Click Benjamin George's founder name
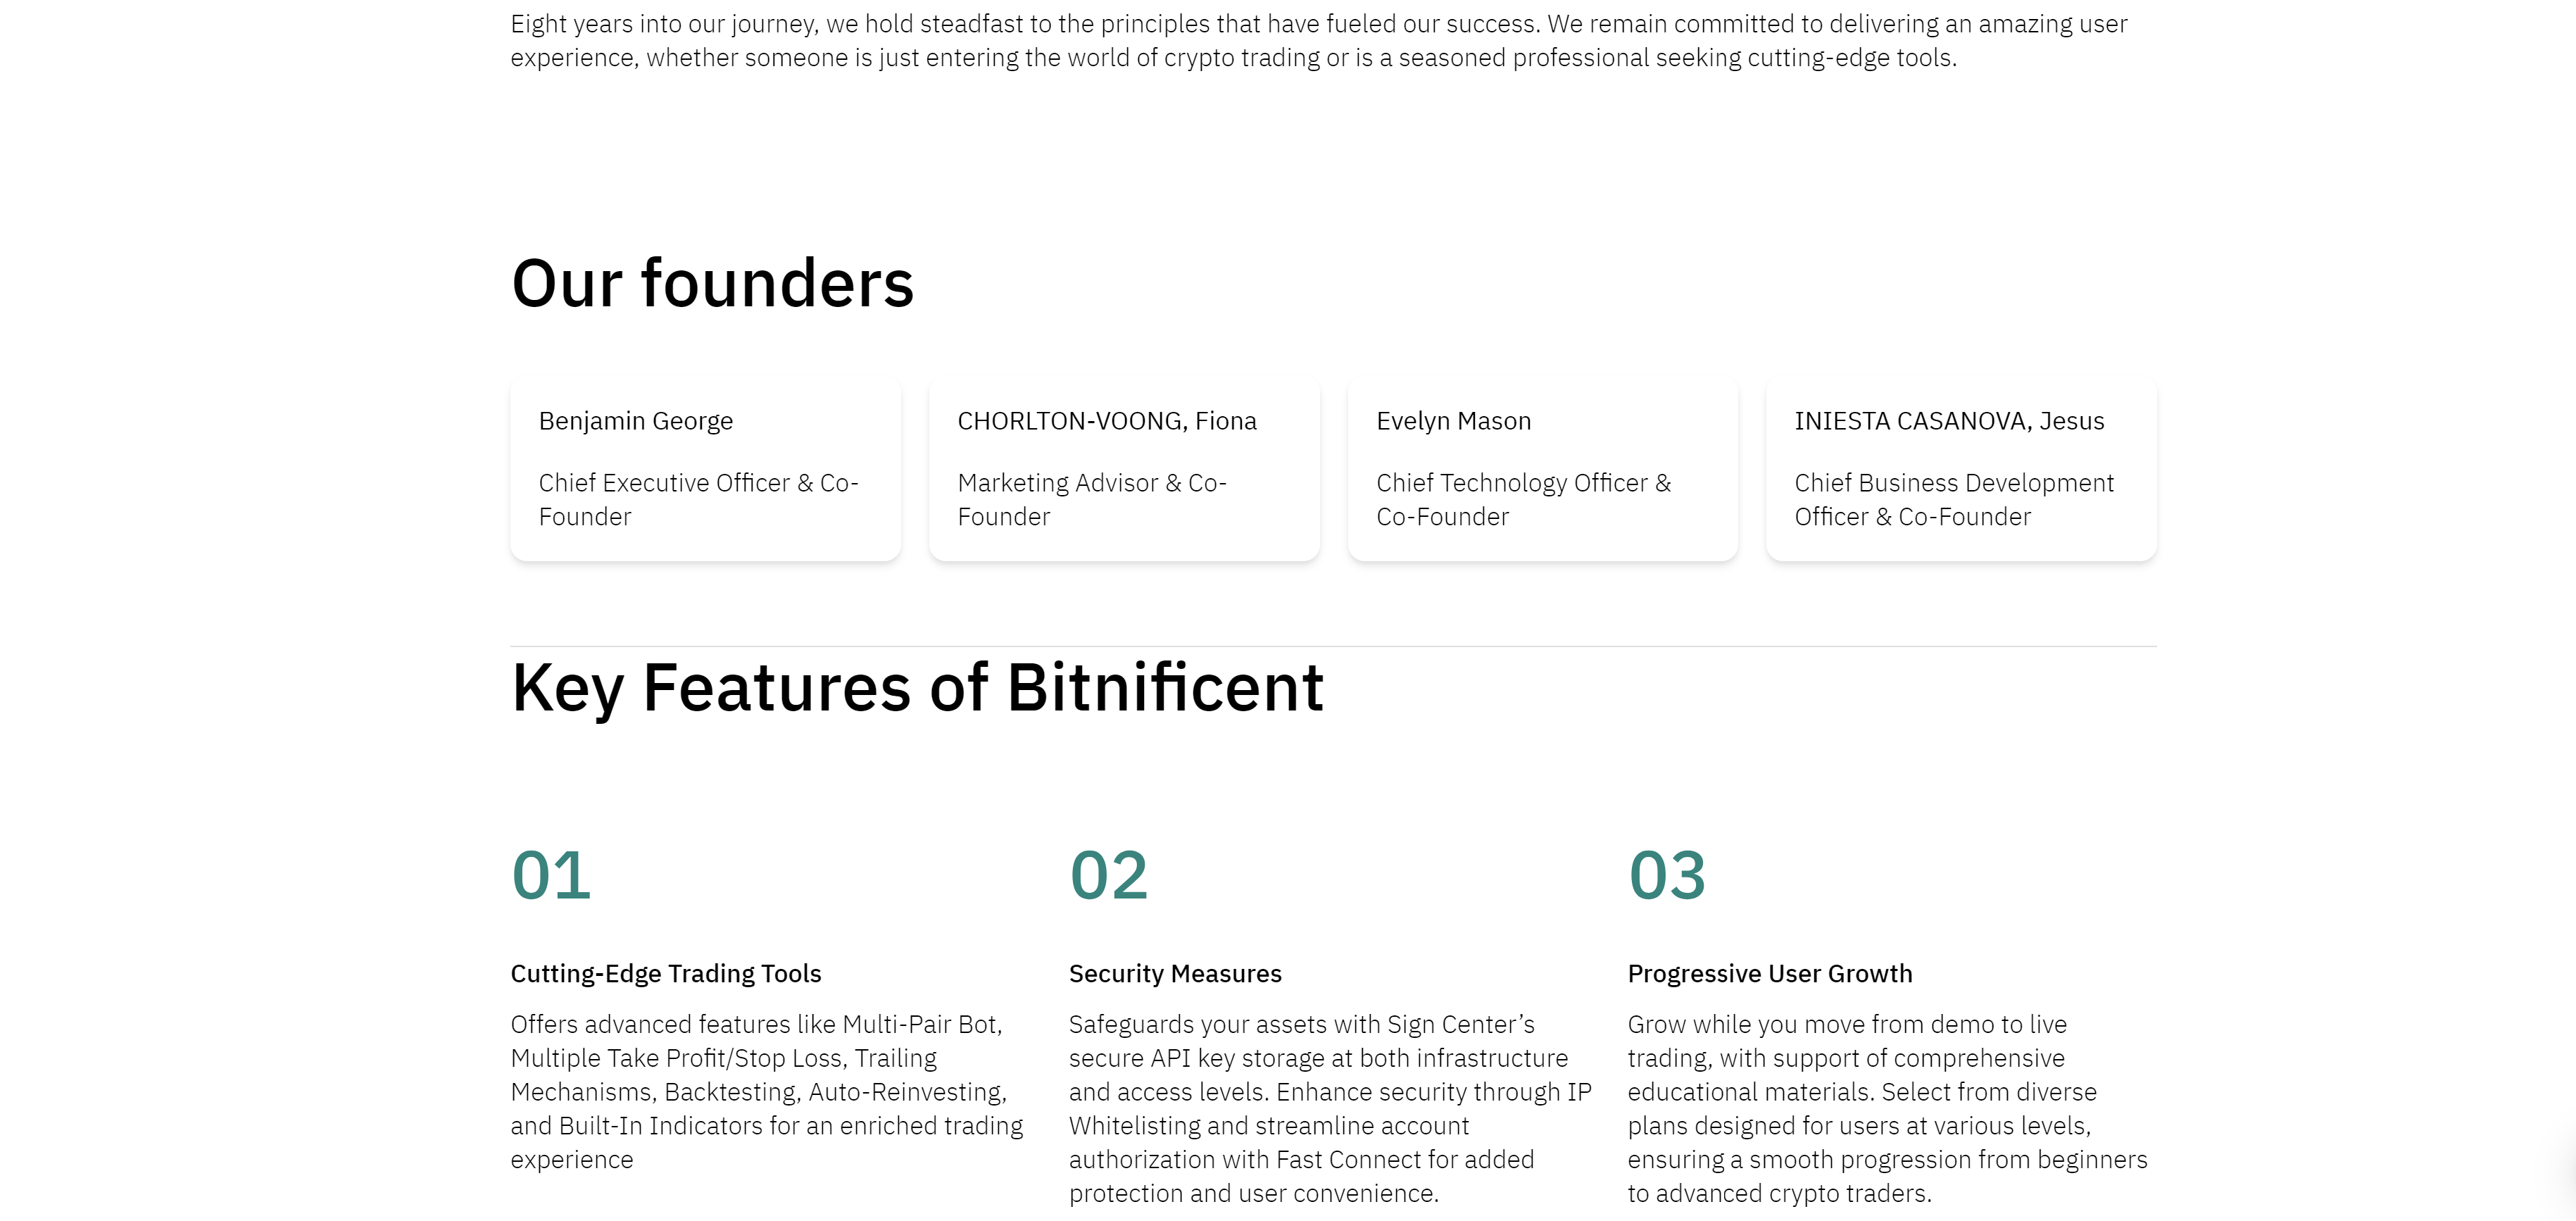The width and height of the screenshot is (2576, 1221). point(635,421)
